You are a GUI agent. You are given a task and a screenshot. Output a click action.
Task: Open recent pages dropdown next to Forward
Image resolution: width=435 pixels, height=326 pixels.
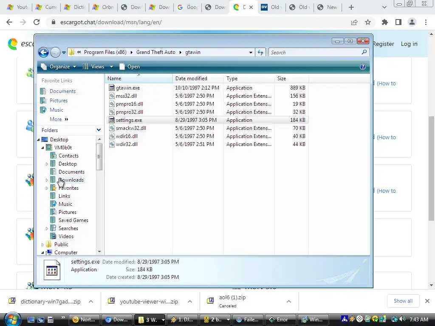click(x=64, y=52)
